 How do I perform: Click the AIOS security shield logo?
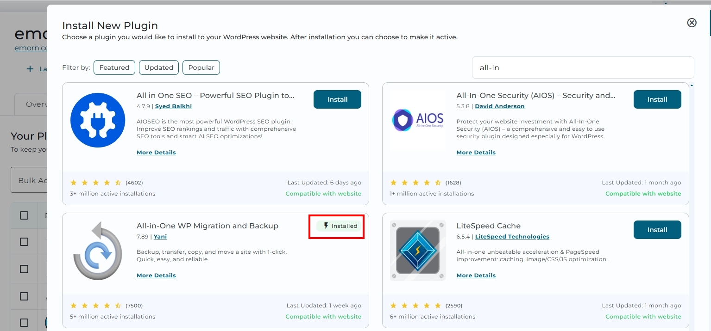(x=418, y=120)
